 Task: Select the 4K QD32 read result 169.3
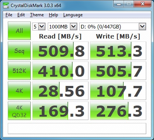pyautogui.click(x=60, y=111)
